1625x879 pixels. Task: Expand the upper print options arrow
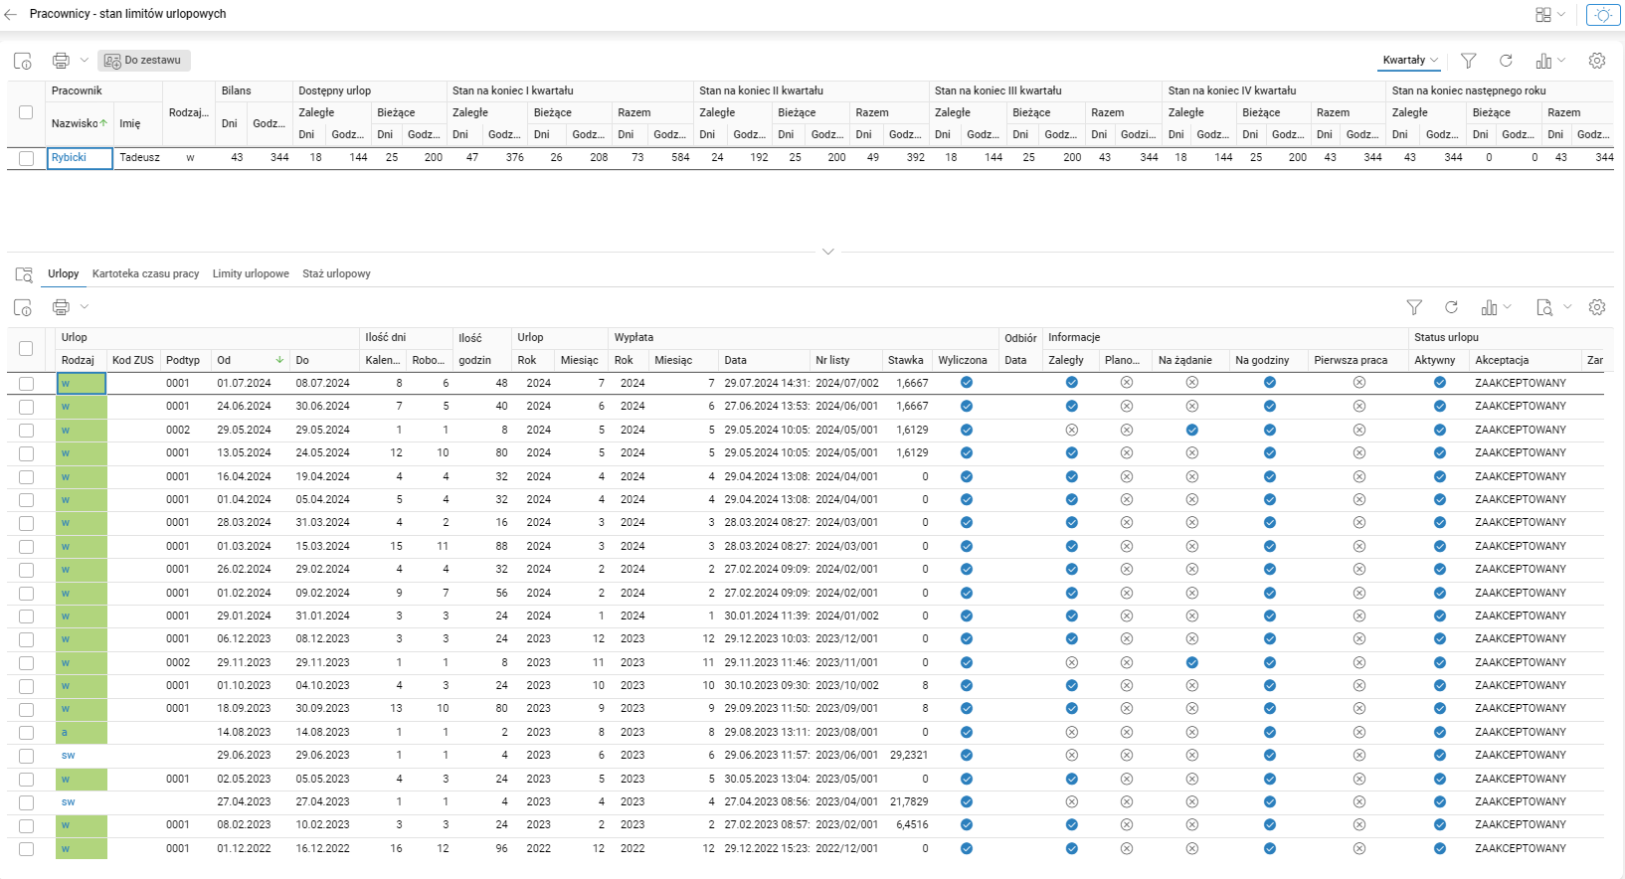click(x=85, y=61)
